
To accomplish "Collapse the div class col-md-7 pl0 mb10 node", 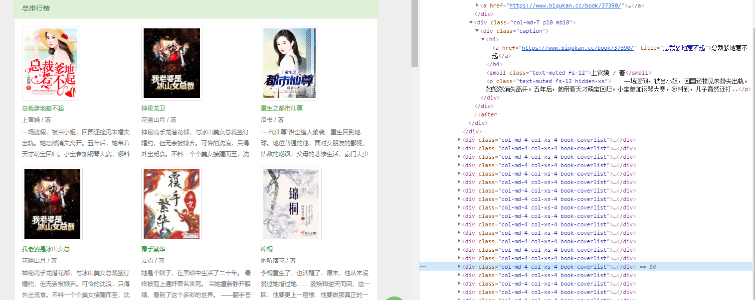I will pos(471,22).
